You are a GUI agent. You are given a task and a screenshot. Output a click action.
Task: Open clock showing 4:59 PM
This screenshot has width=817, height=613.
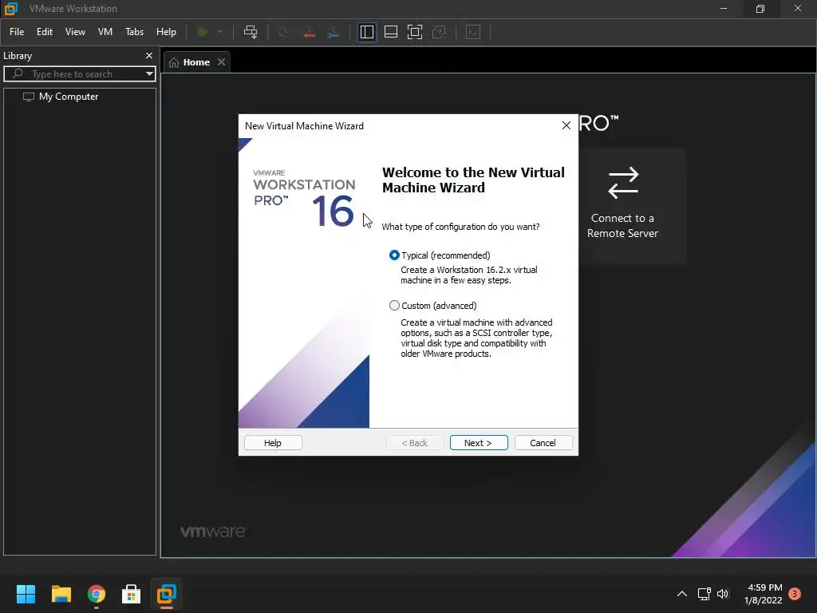764,594
